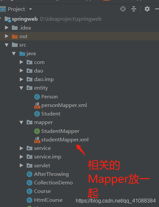Select the Person class name
Screen dimensions: 159x207
(50, 97)
